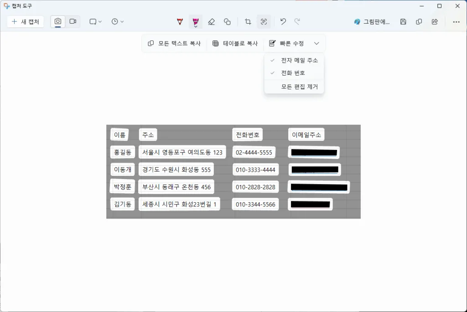467x312 pixels.
Task: Select the recognized text 주소
Action: (x=148, y=135)
